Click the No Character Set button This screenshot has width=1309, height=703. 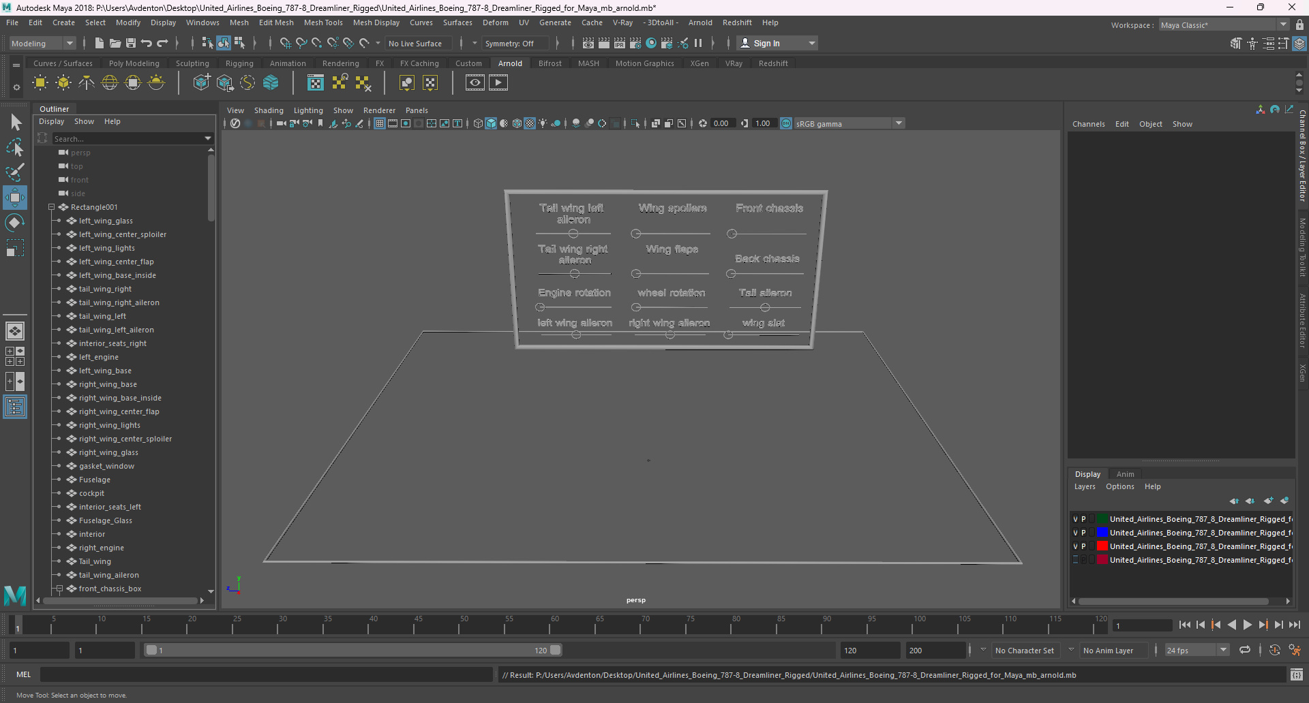1025,651
